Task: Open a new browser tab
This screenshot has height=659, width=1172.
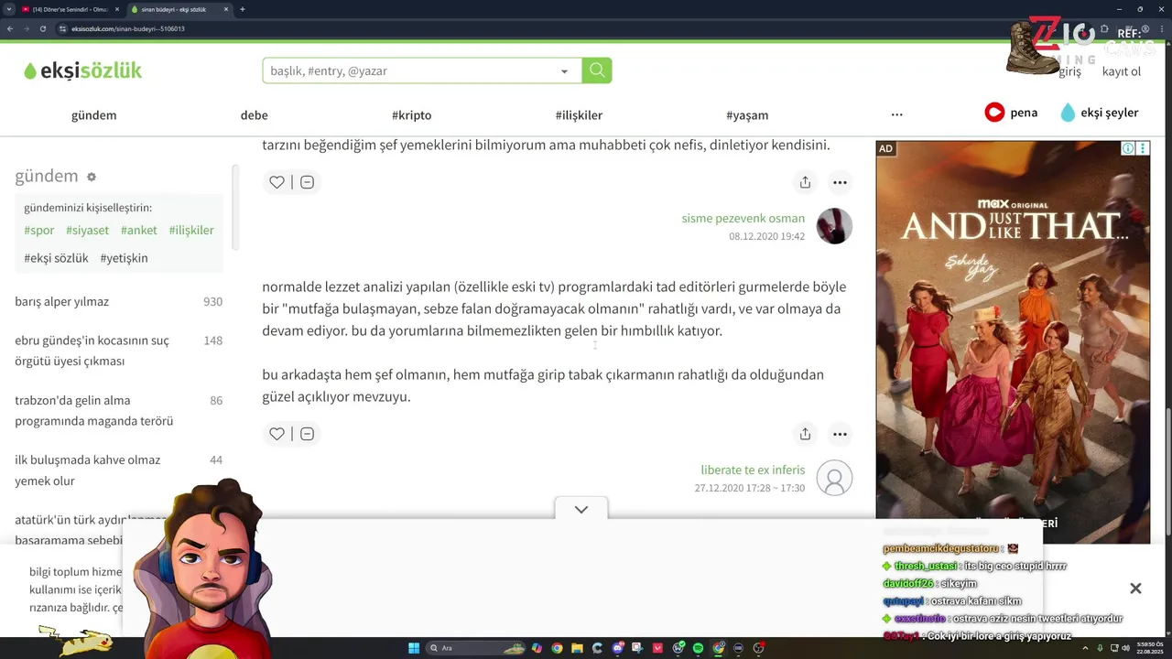Action: click(243, 9)
